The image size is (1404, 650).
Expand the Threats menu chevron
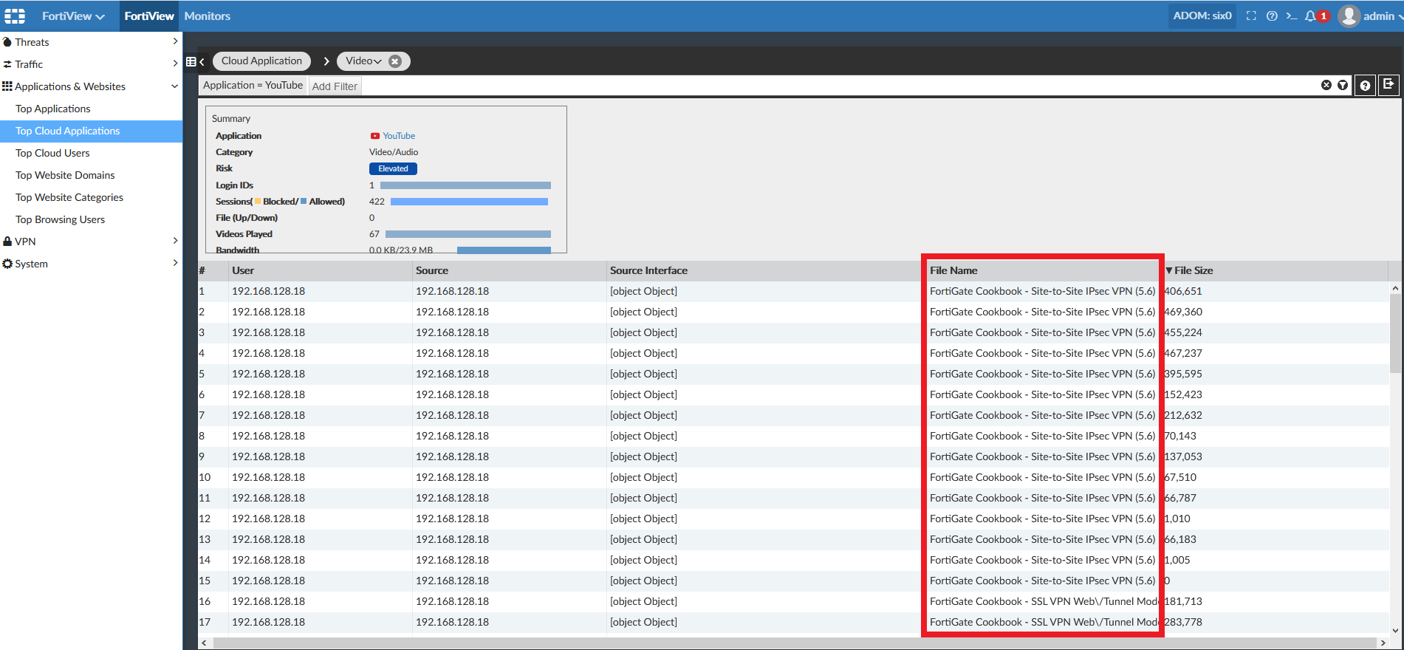(x=175, y=41)
